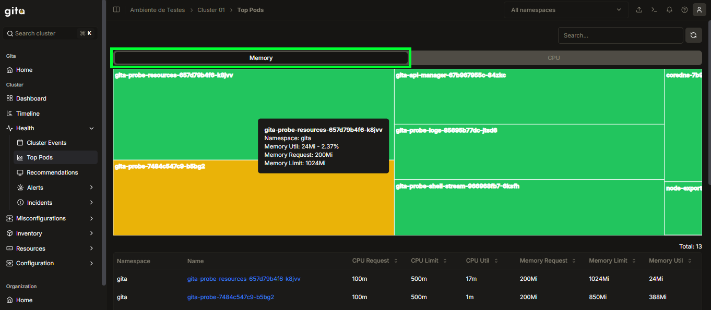Viewport: 711px width, 310px height.
Task: Click the Incidents warning icon
Action: point(20,203)
